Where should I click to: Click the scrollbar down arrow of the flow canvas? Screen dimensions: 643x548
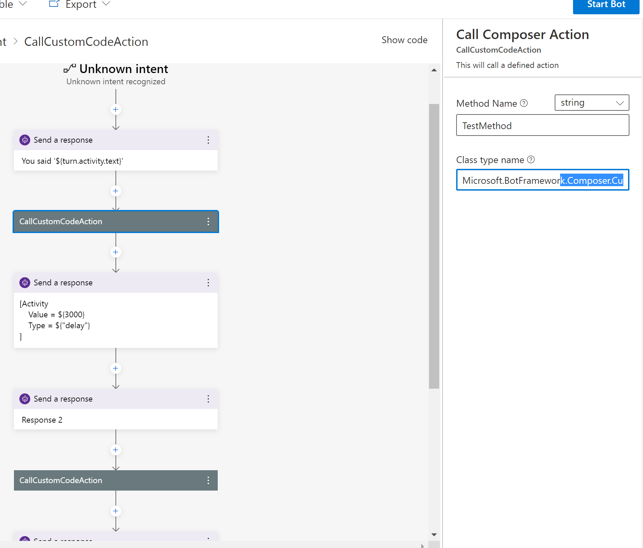point(434,534)
